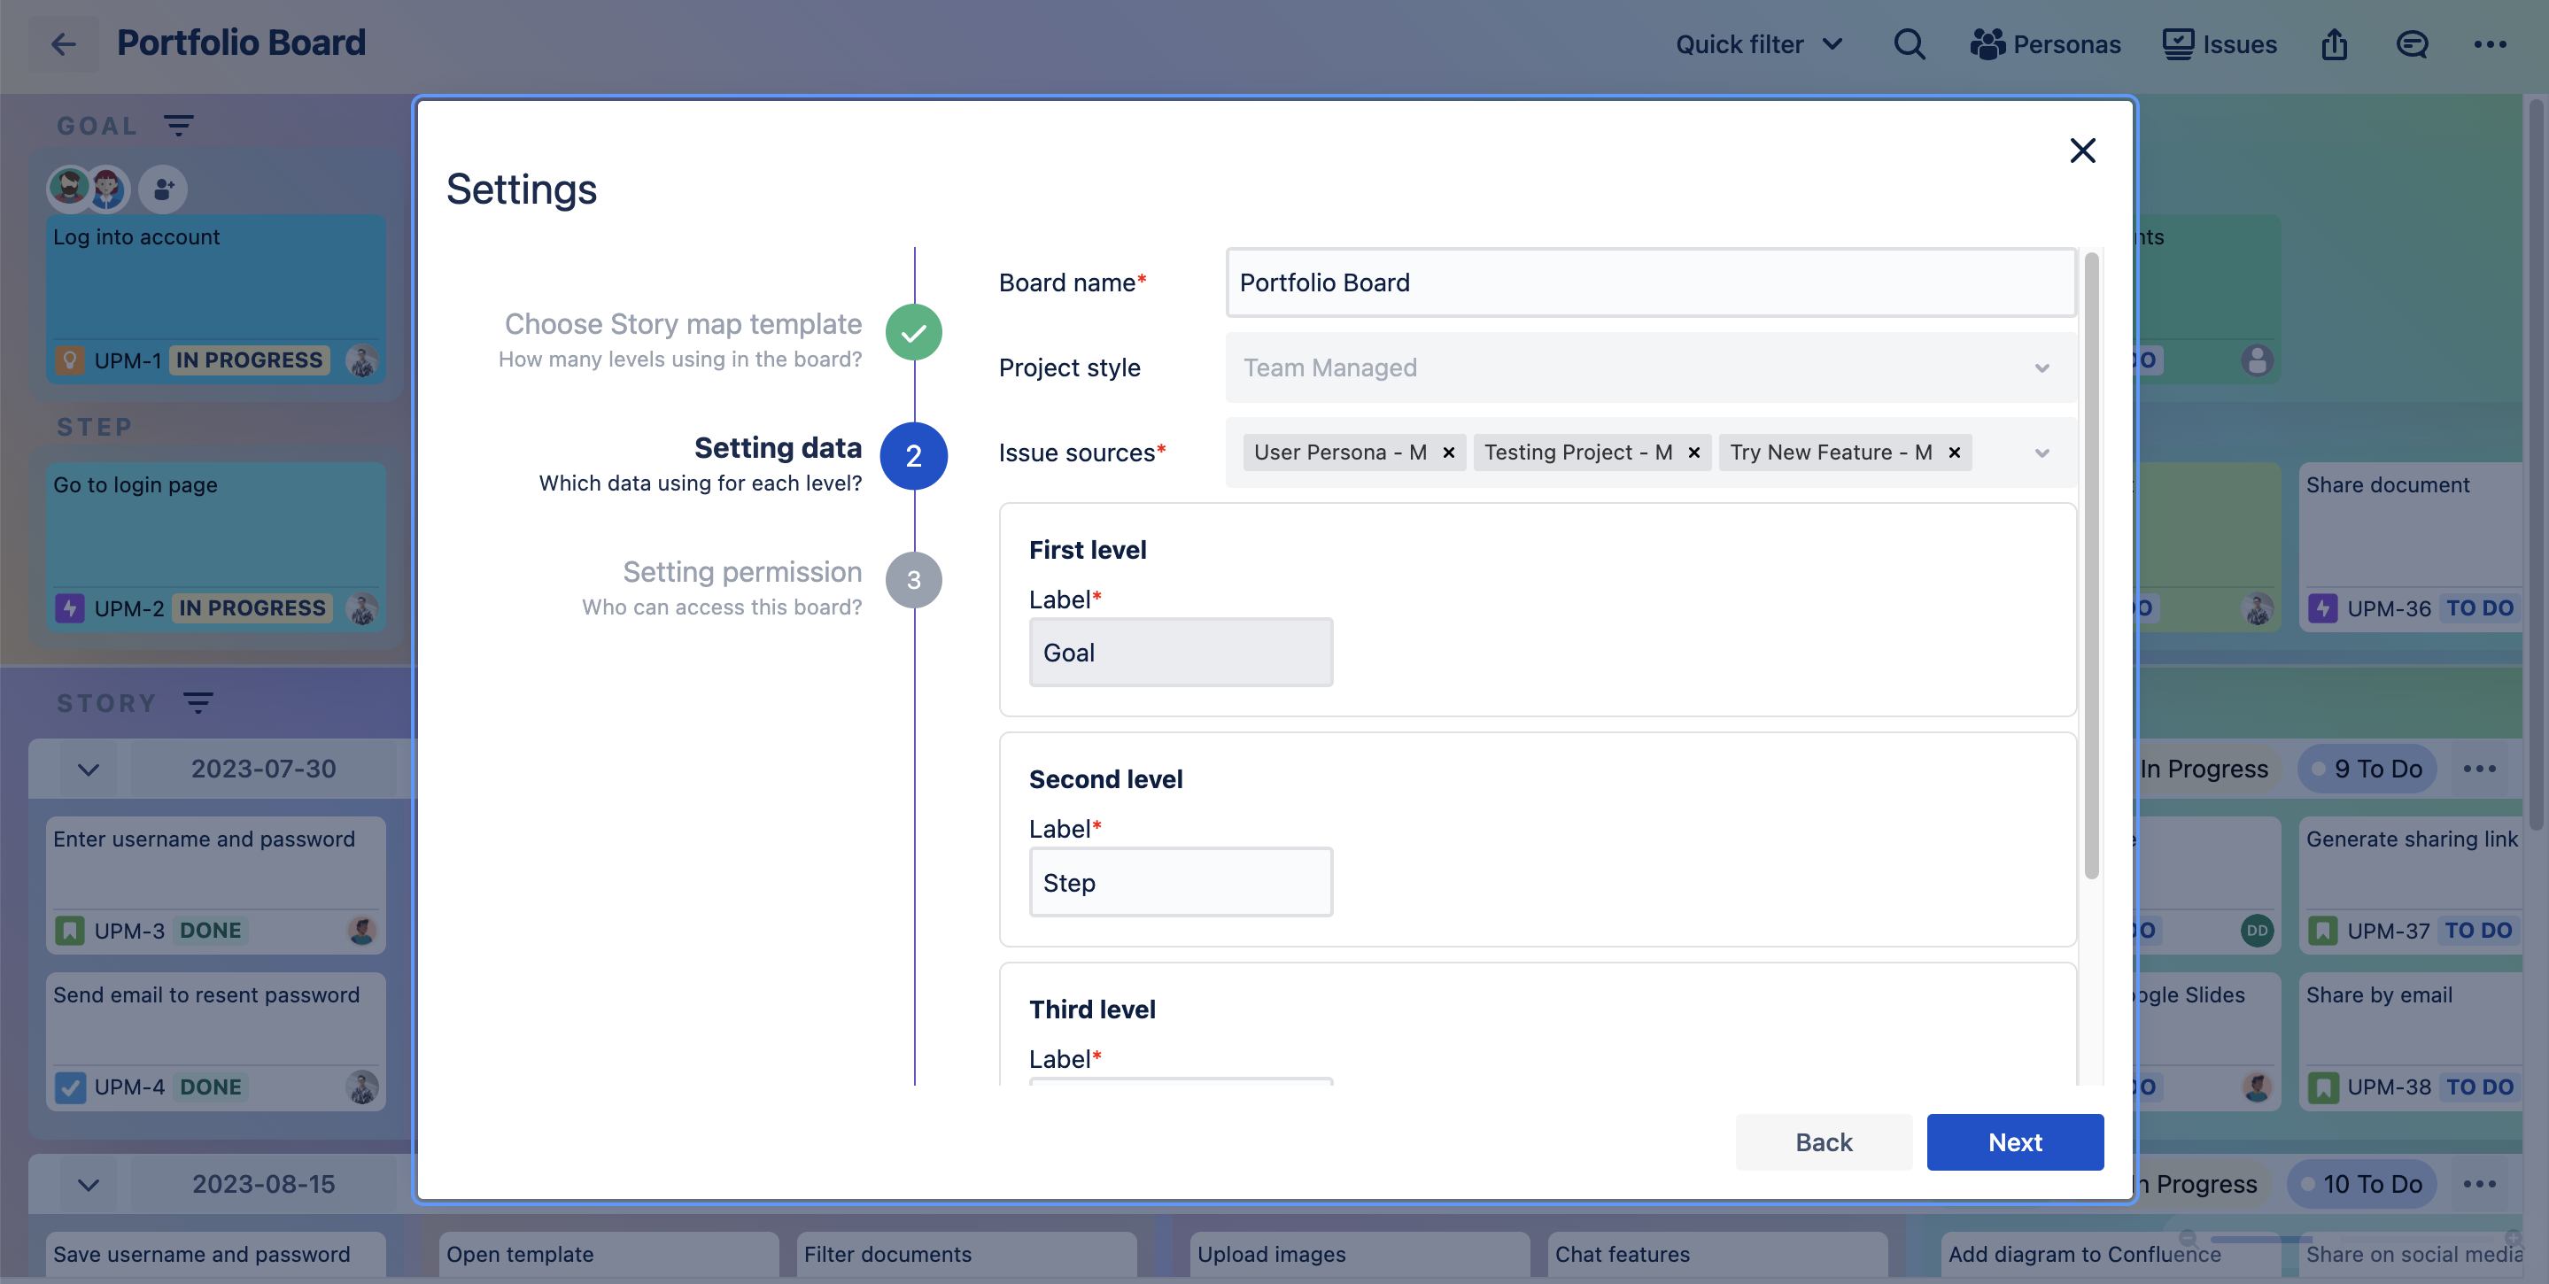Image resolution: width=2549 pixels, height=1284 pixels.
Task: Open the header three-dots more menu
Action: coord(2490,43)
